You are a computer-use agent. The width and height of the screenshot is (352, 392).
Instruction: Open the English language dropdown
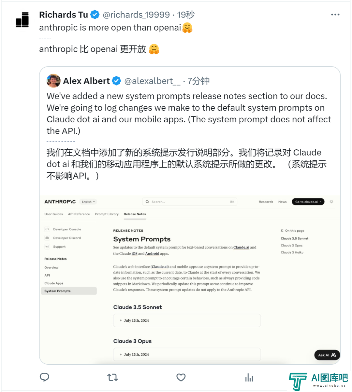[88, 202]
